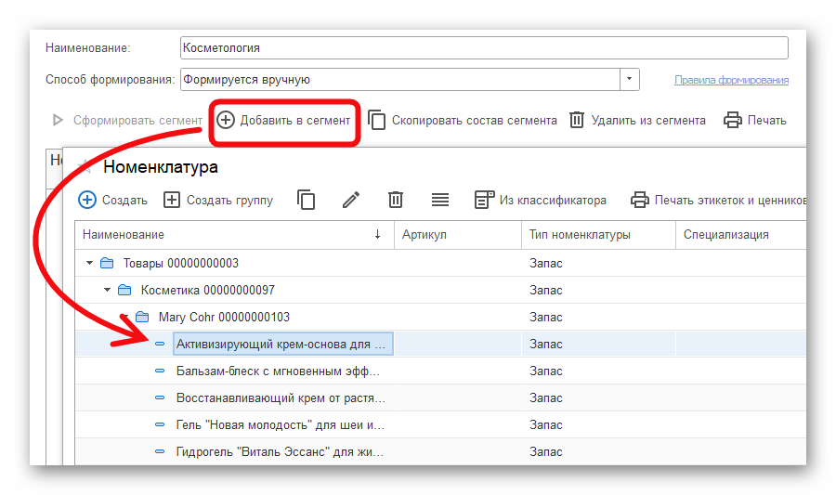Click the Печать button in segment toolbar
Viewport: 836px width, 495px height.
tap(755, 121)
